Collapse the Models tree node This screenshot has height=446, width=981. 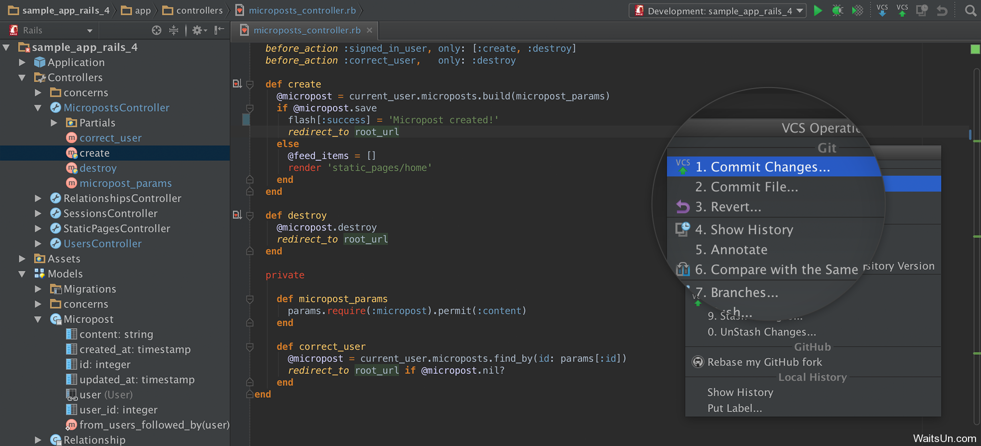pos(22,274)
